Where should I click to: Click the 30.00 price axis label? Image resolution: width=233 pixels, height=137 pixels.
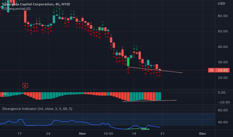tap(222, 62)
